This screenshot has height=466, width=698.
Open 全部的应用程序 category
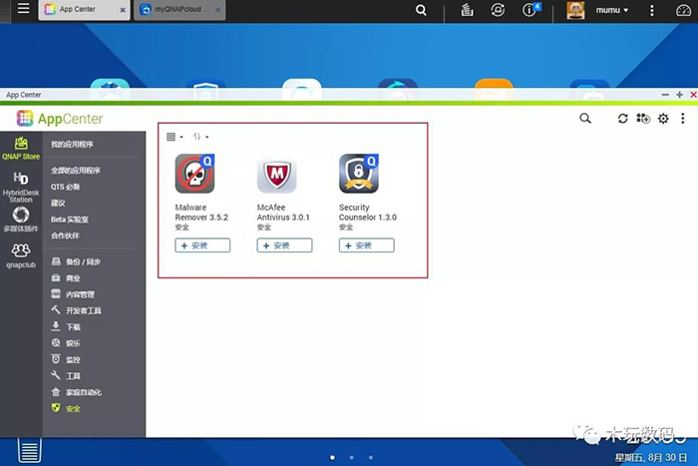pos(75,171)
